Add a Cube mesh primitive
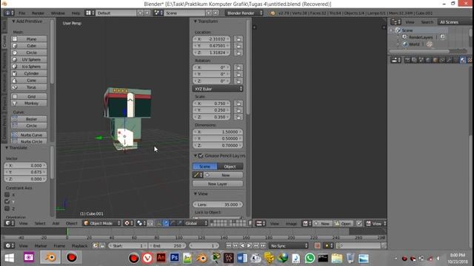Viewport: 474px width, 266px height. coord(29,46)
